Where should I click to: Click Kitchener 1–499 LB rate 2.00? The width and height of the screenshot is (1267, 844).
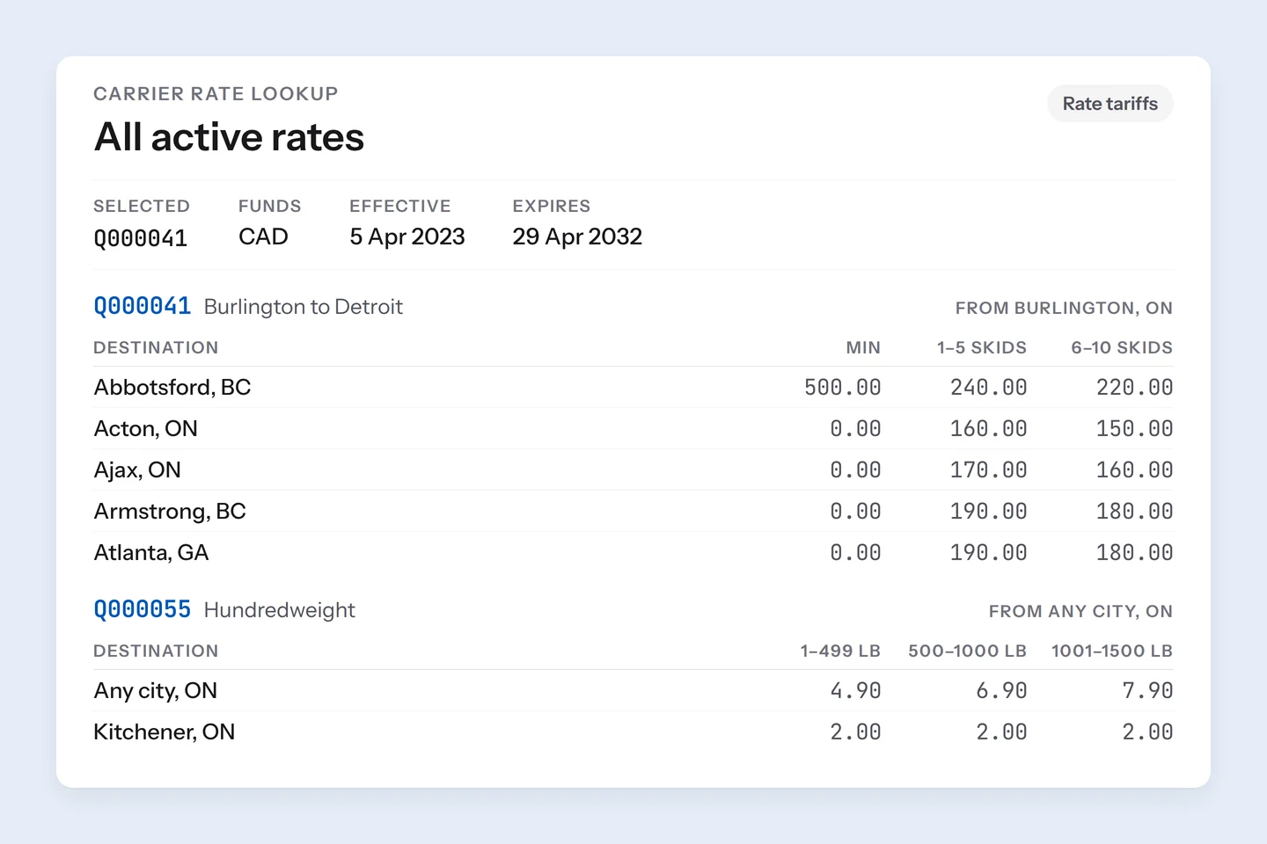[x=855, y=731]
